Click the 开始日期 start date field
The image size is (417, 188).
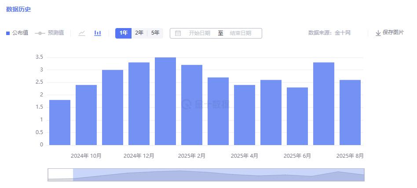[x=199, y=33]
